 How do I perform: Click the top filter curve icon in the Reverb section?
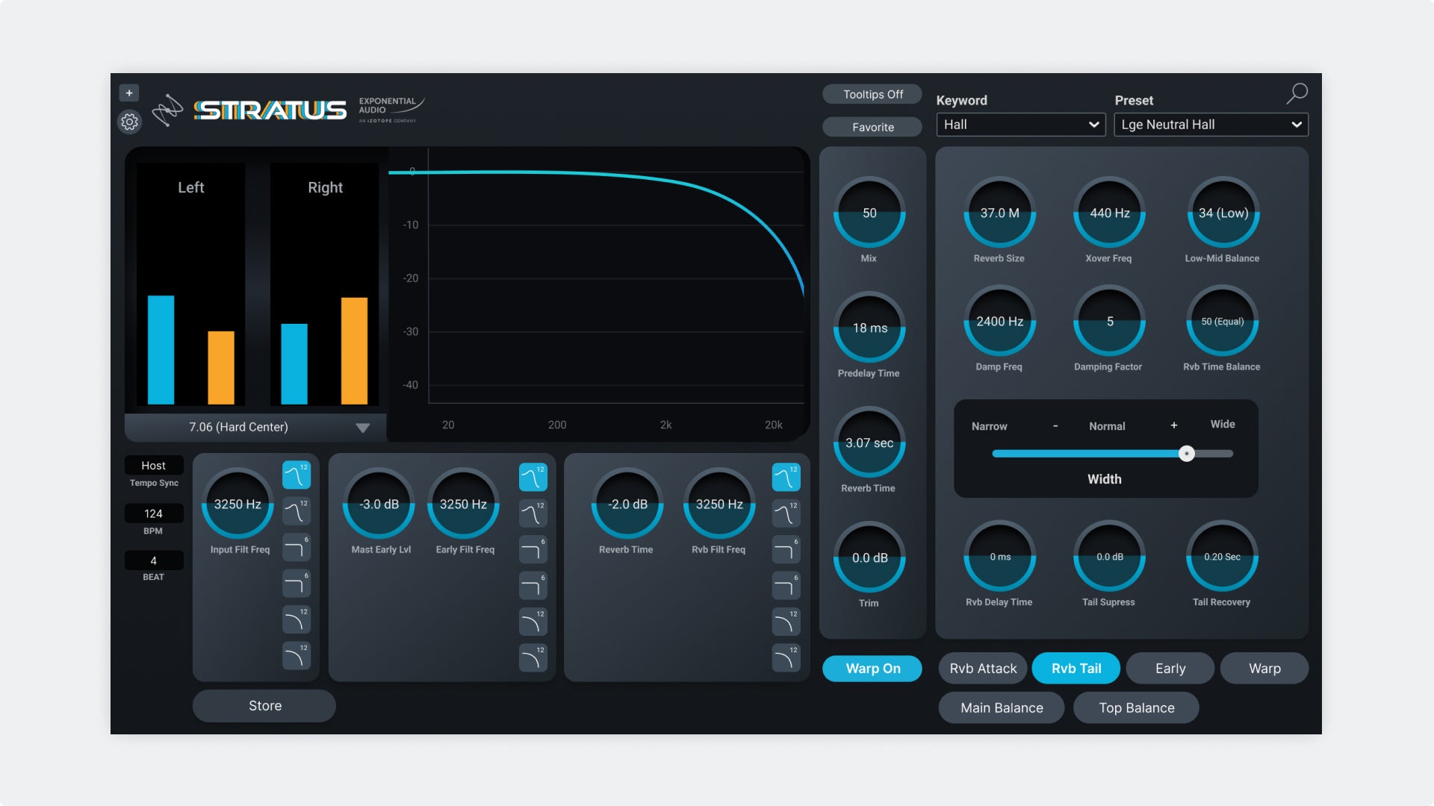(786, 476)
